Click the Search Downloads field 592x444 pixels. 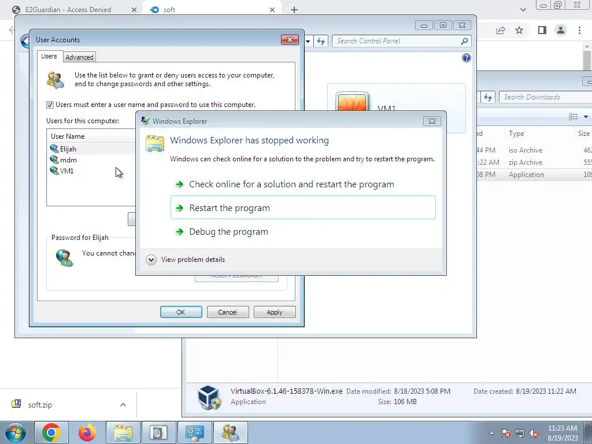click(x=546, y=97)
